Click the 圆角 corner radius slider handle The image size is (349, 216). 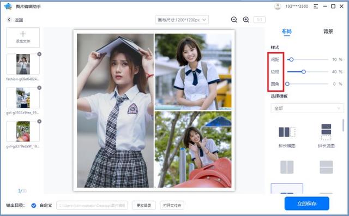point(287,84)
